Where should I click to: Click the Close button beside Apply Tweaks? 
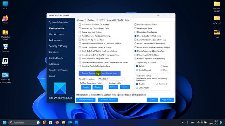(x=152, y=100)
